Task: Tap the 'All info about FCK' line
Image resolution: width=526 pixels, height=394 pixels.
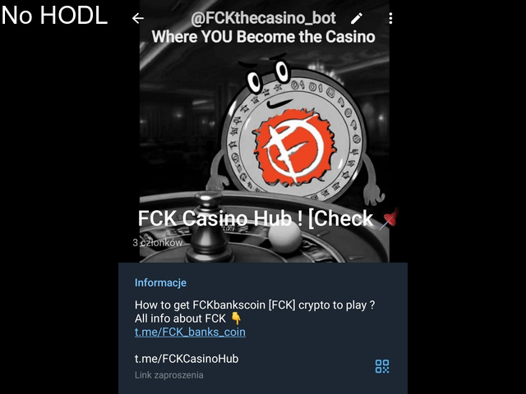Action: pyautogui.click(x=180, y=318)
